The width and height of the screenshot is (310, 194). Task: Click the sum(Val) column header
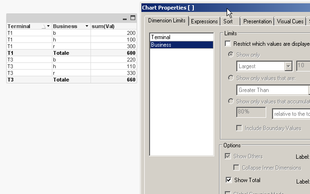pyautogui.click(x=113, y=26)
